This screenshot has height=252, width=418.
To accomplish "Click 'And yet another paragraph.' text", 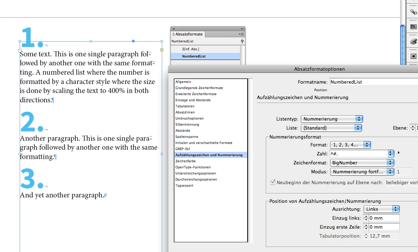I will 62,195.
